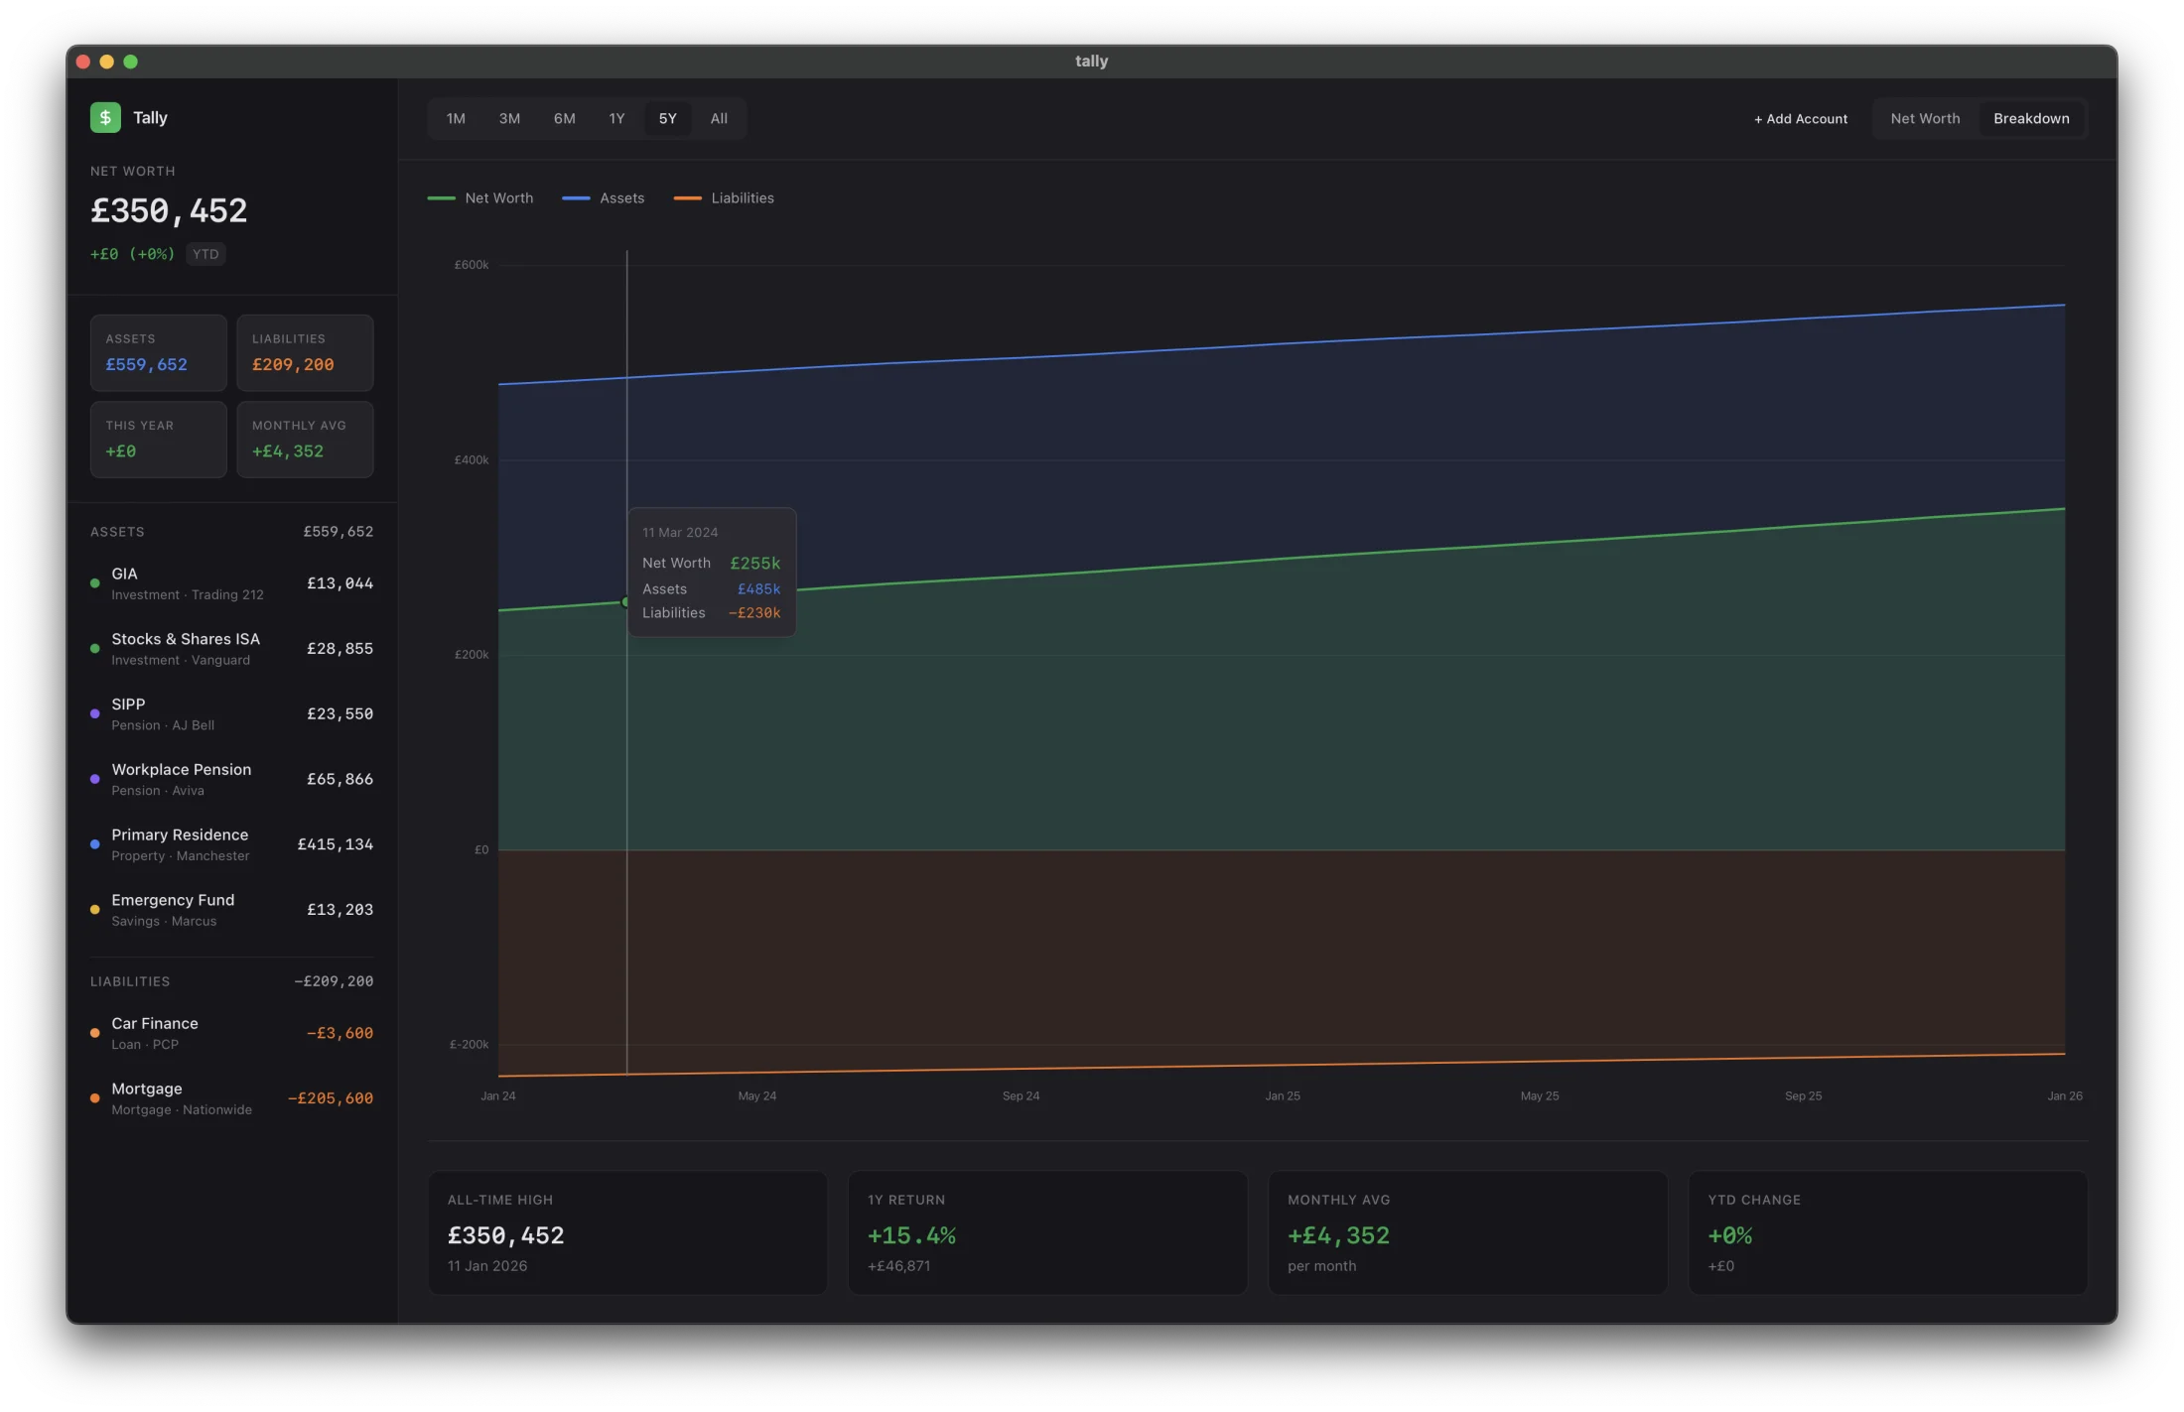Click the orange dot beside Mortgage
Screen dimensions: 2184x1412
tap(95, 1098)
